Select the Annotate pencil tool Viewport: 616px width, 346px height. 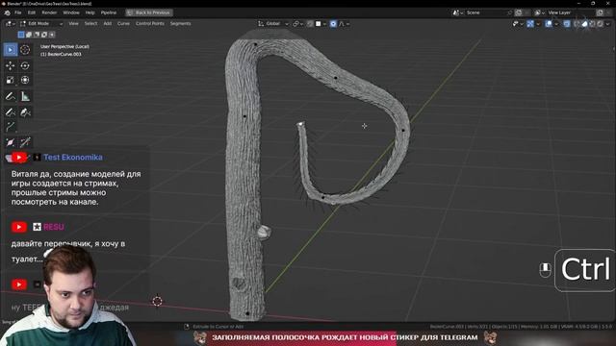[11, 96]
